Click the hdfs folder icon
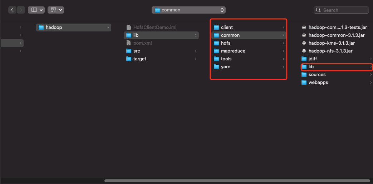Screen dimensions: 373x184 tap(216, 43)
